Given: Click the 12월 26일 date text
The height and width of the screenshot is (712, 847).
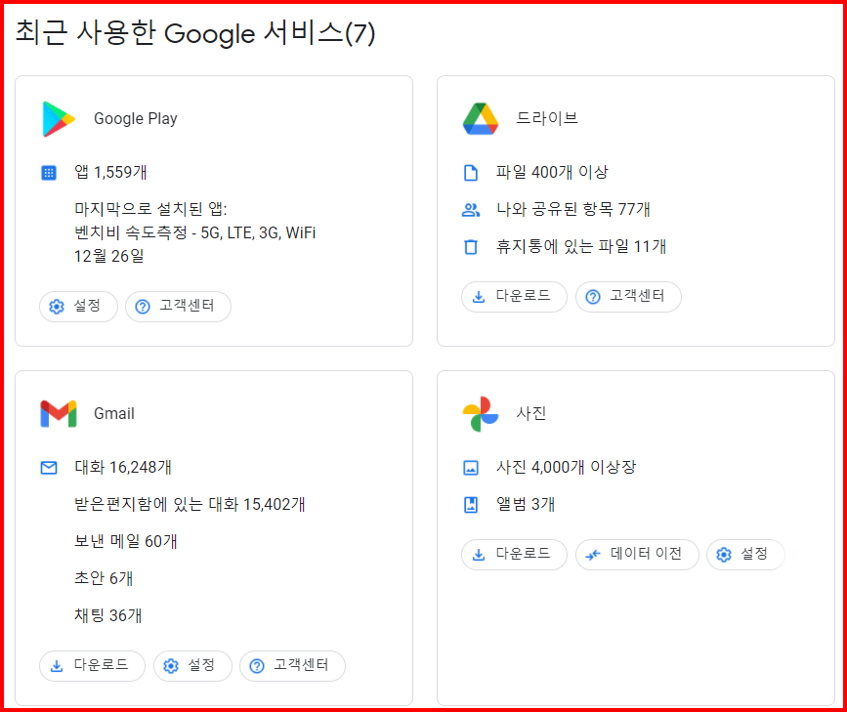Looking at the screenshot, I should pyautogui.click(x=109, y=256).
